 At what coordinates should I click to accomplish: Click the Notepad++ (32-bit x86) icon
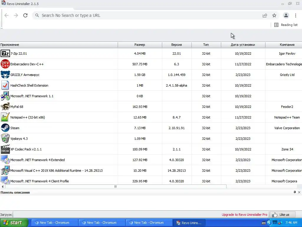coord(5,117)
